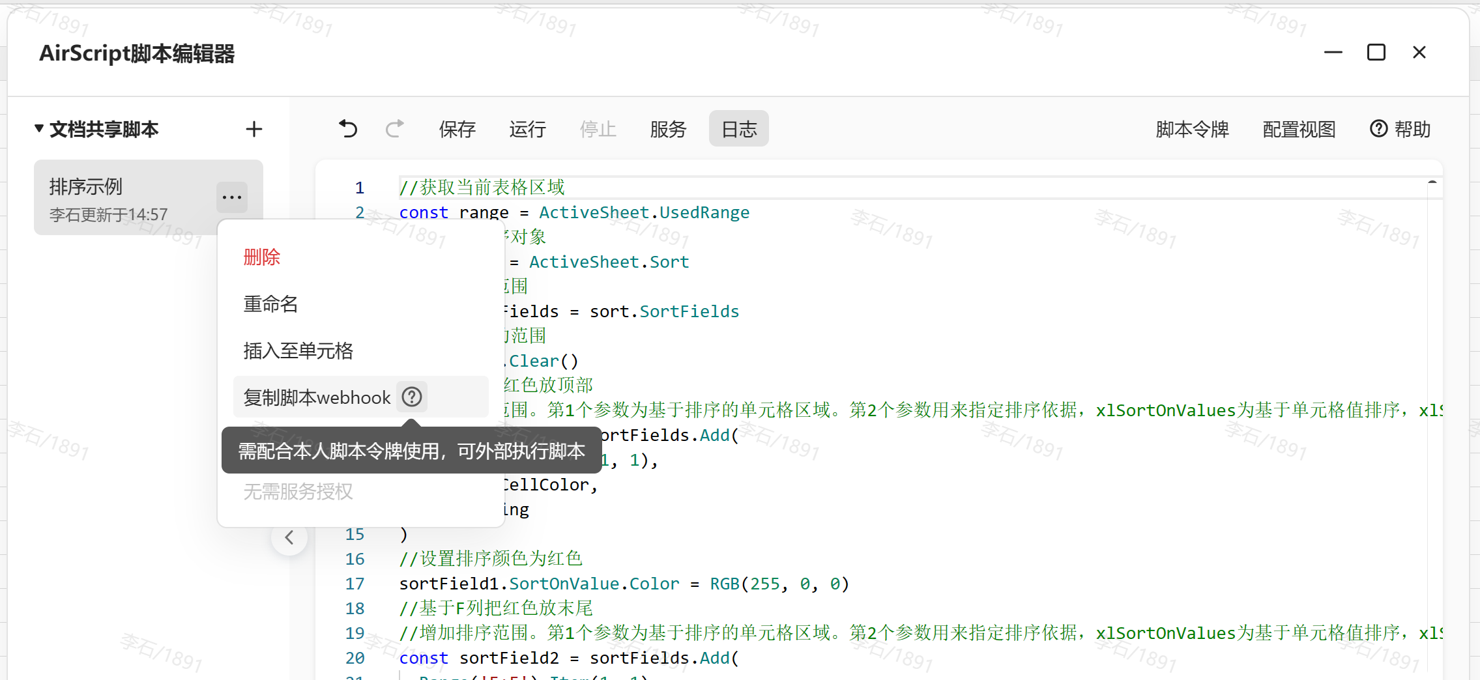This screenshot has height=680, width=1480.
Task: Click the help question mark next to webhook
Action: click(412, 397)
